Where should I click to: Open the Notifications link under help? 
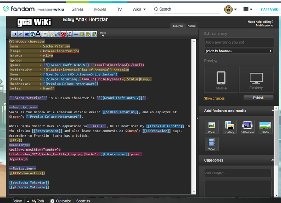tap(264, 26)
